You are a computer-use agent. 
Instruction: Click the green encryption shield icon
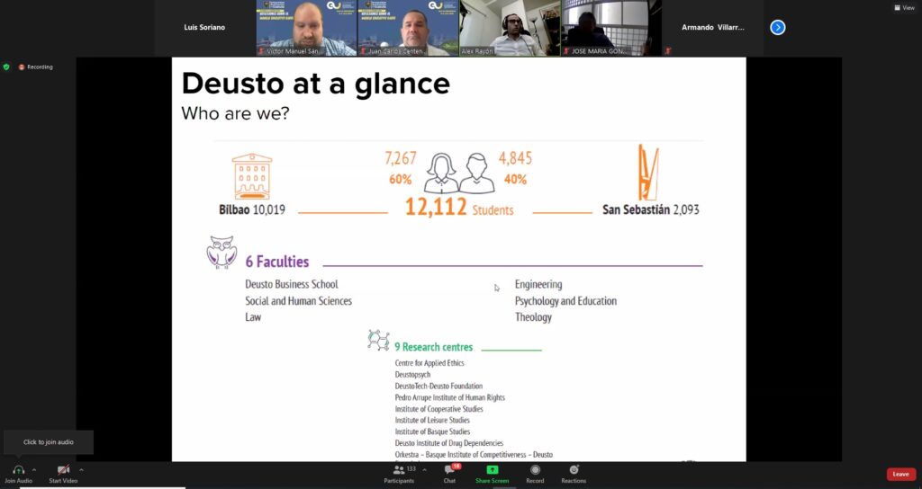tap(6, 67)
